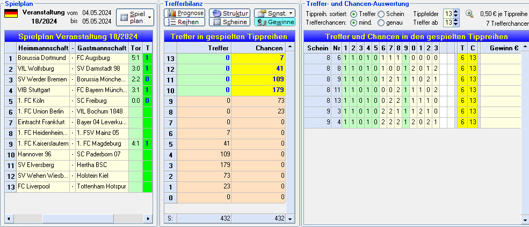Click Spielplan horizontal scrollbar left arrow
The width and height of the screenshot is (529, 227).
[x=9, y=218]
